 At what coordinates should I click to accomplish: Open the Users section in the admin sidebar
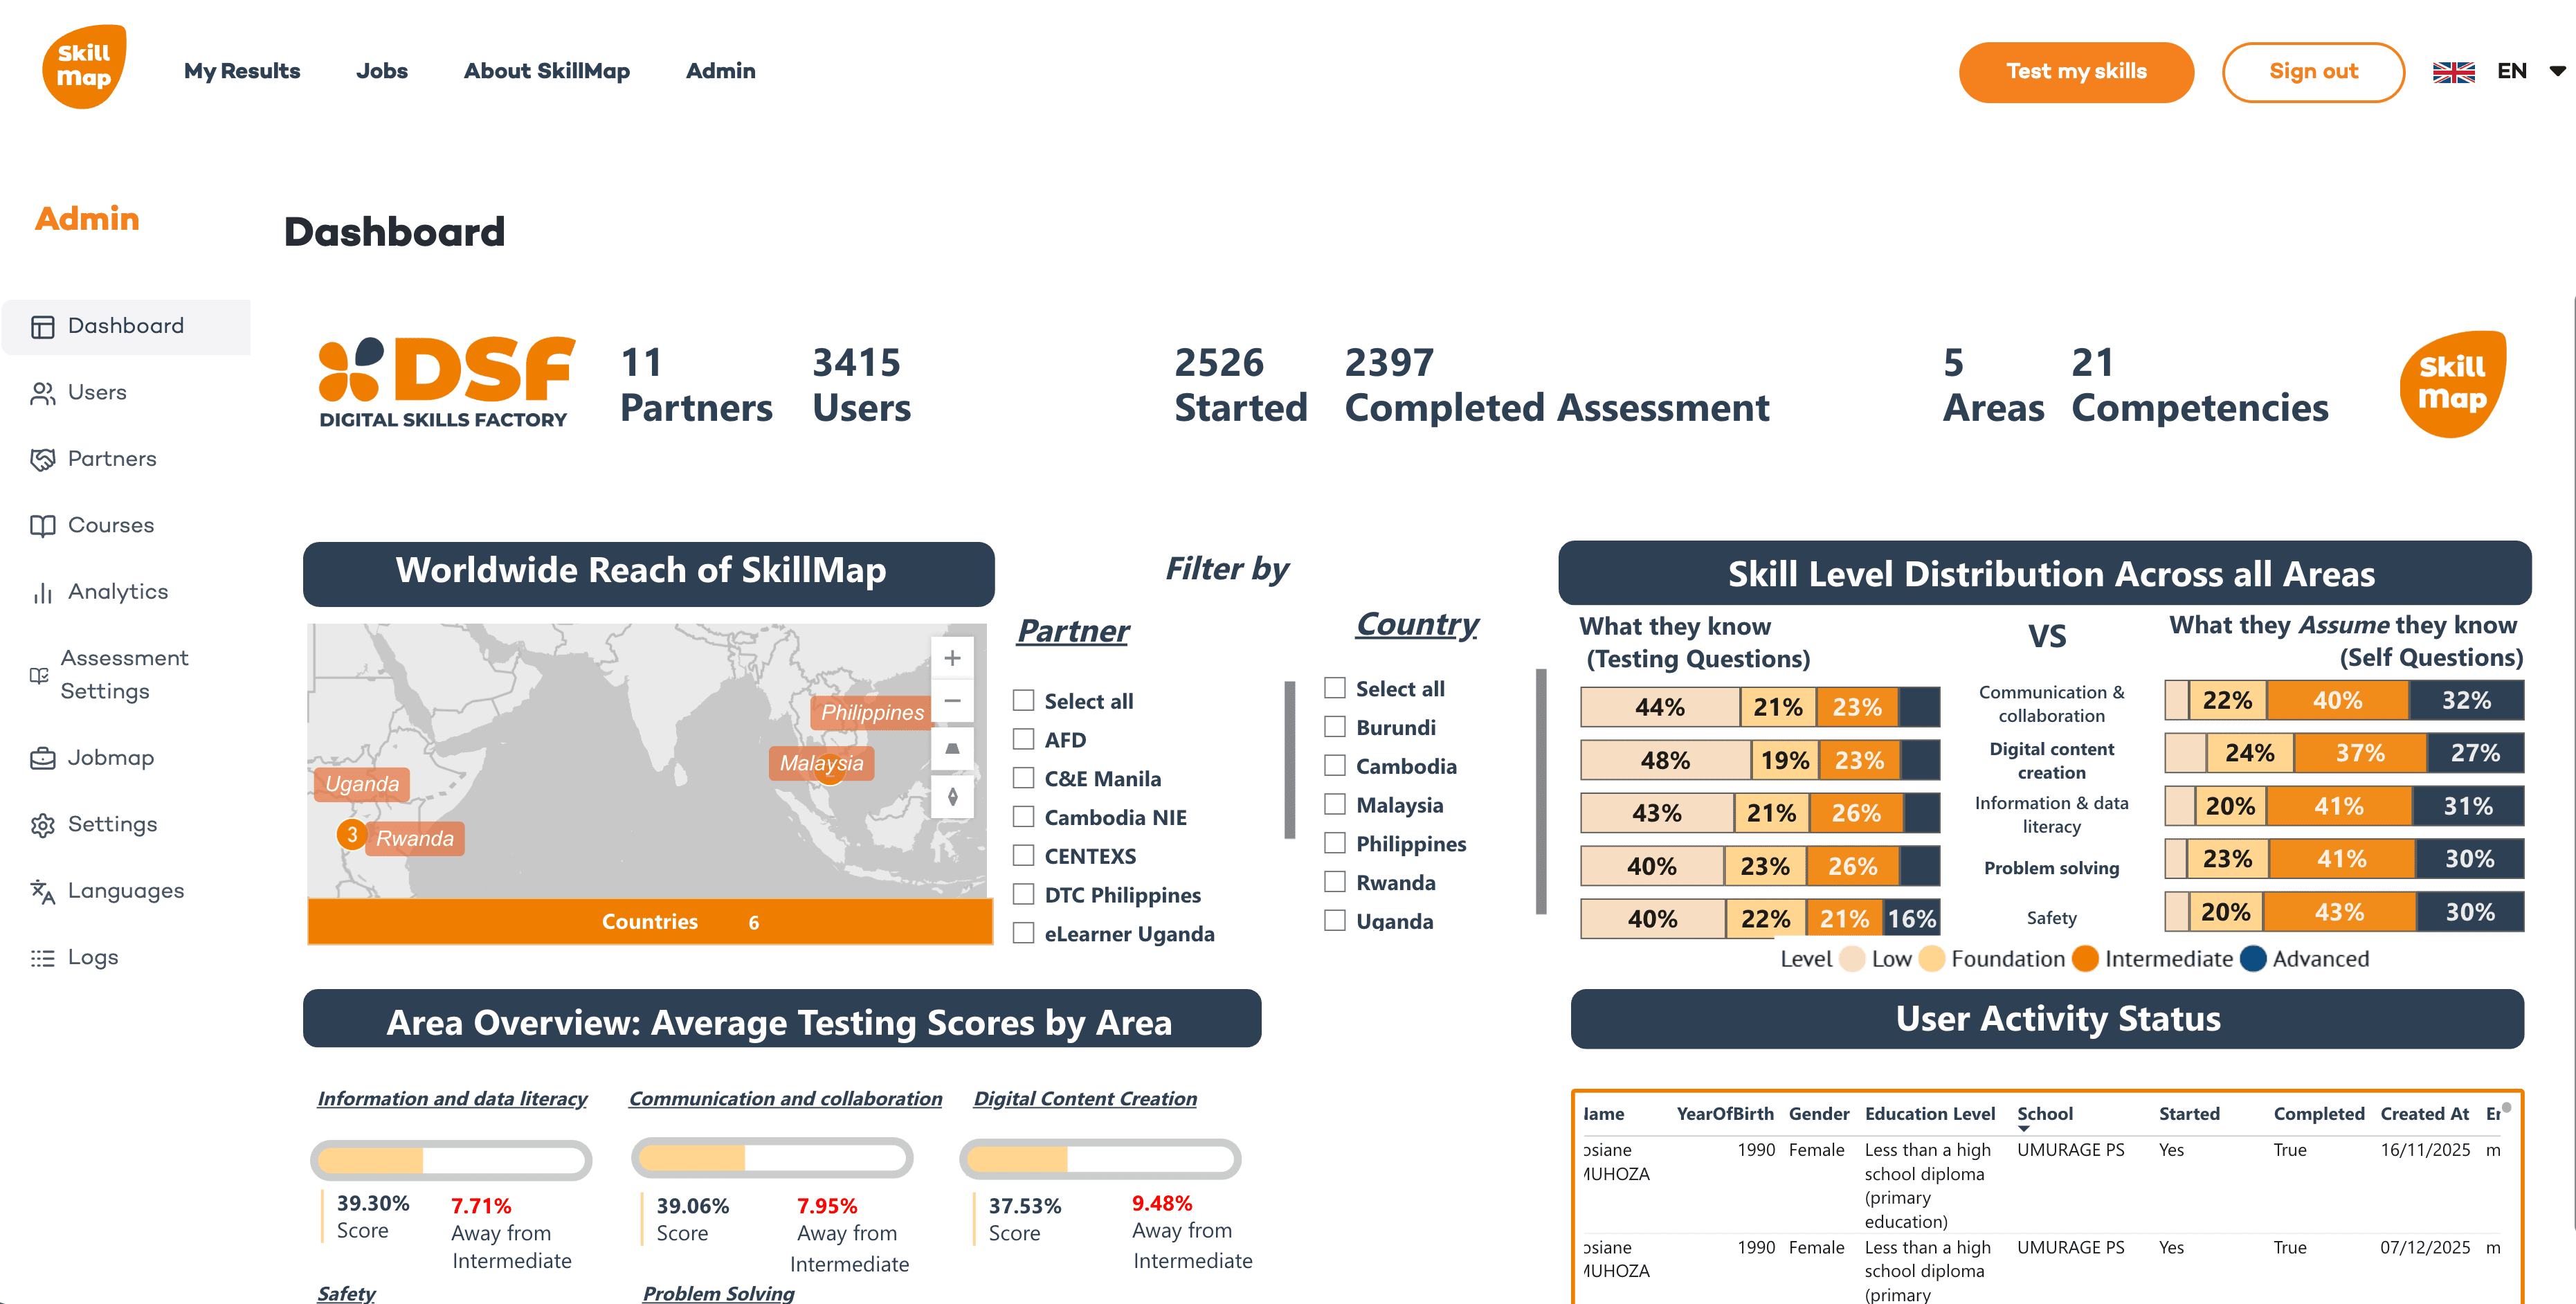(x=96, y=392)
